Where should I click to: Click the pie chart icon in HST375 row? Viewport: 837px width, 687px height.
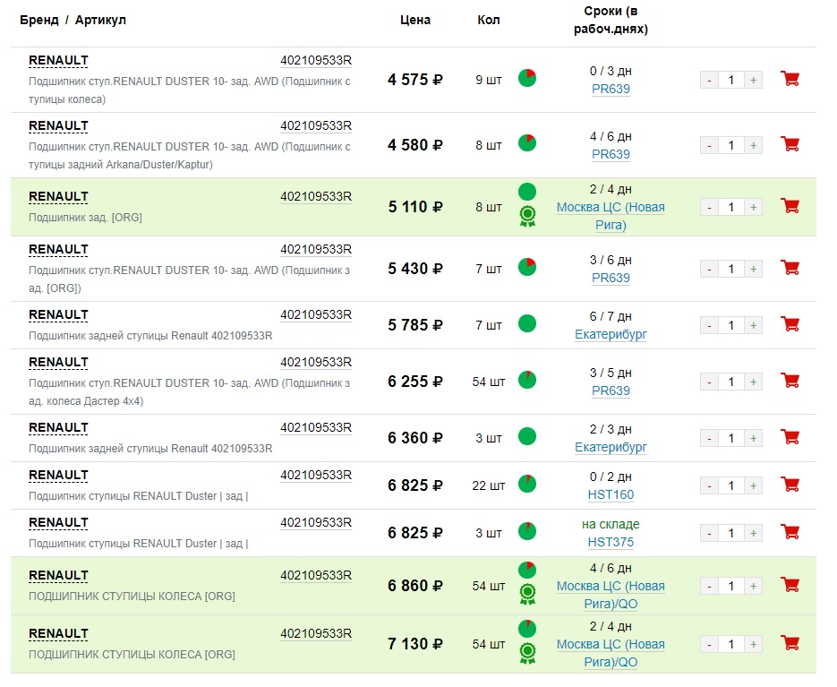click(527, 531)
